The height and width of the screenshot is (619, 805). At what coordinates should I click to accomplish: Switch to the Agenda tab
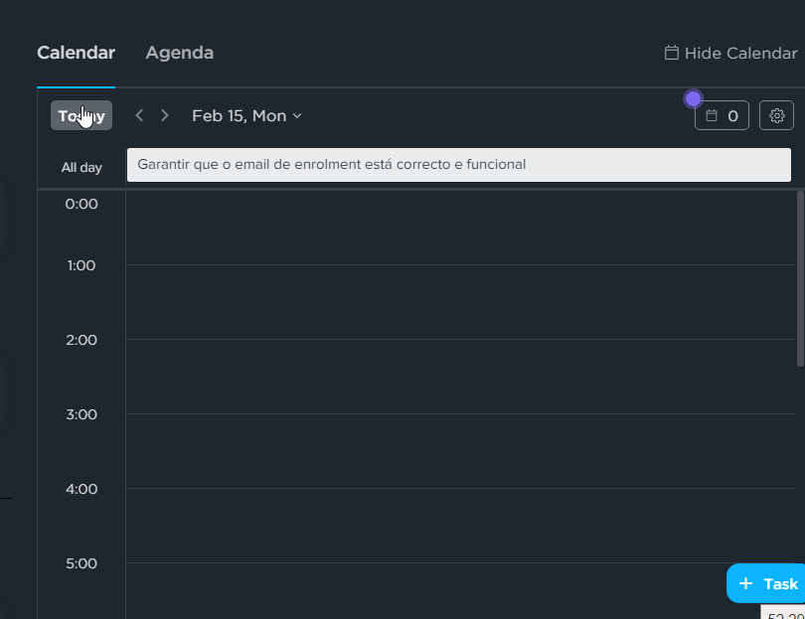[179, 53]
